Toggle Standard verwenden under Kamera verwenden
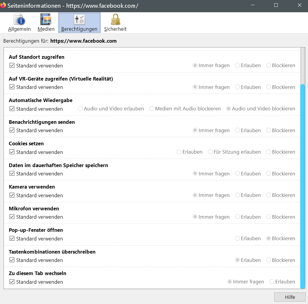The width and height of the screenshot is (308, 304). [x=12, y=195]
